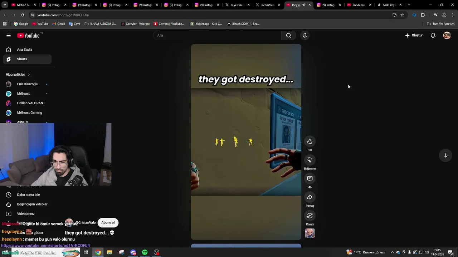458x257 pixels.
Task: Switch to the x.com/sea tab
Action: (x=268, y=5)
